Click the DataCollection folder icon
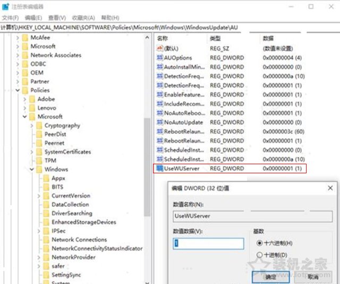This screenshot has width=340, height=284. click(x=46, y=205)
